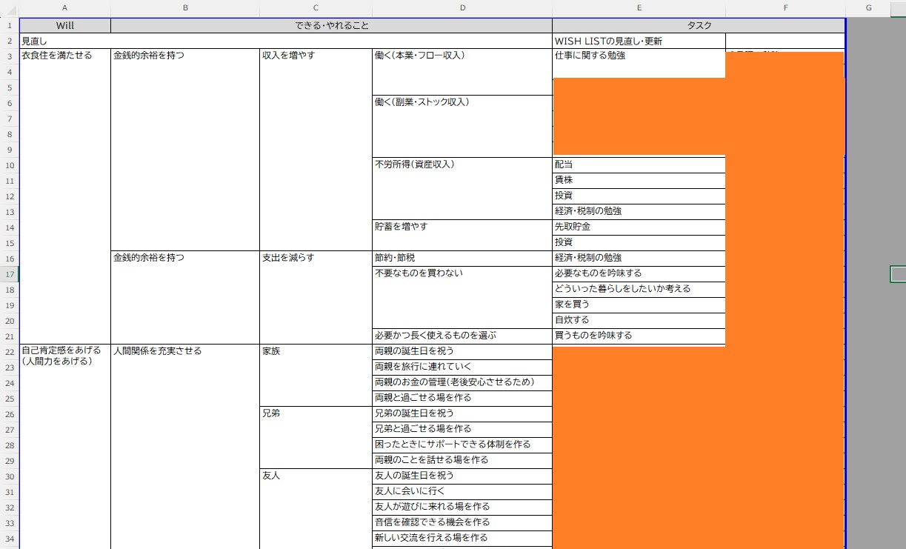
Task: Click the 'タスク' header cell
Action: coord(699,25)
